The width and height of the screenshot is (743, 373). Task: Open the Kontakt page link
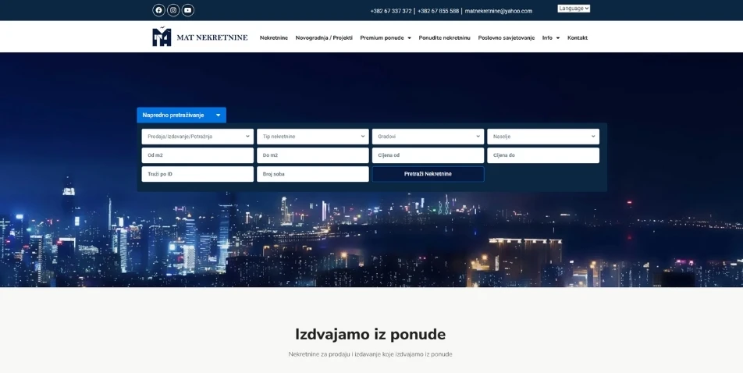click(578, 37)
